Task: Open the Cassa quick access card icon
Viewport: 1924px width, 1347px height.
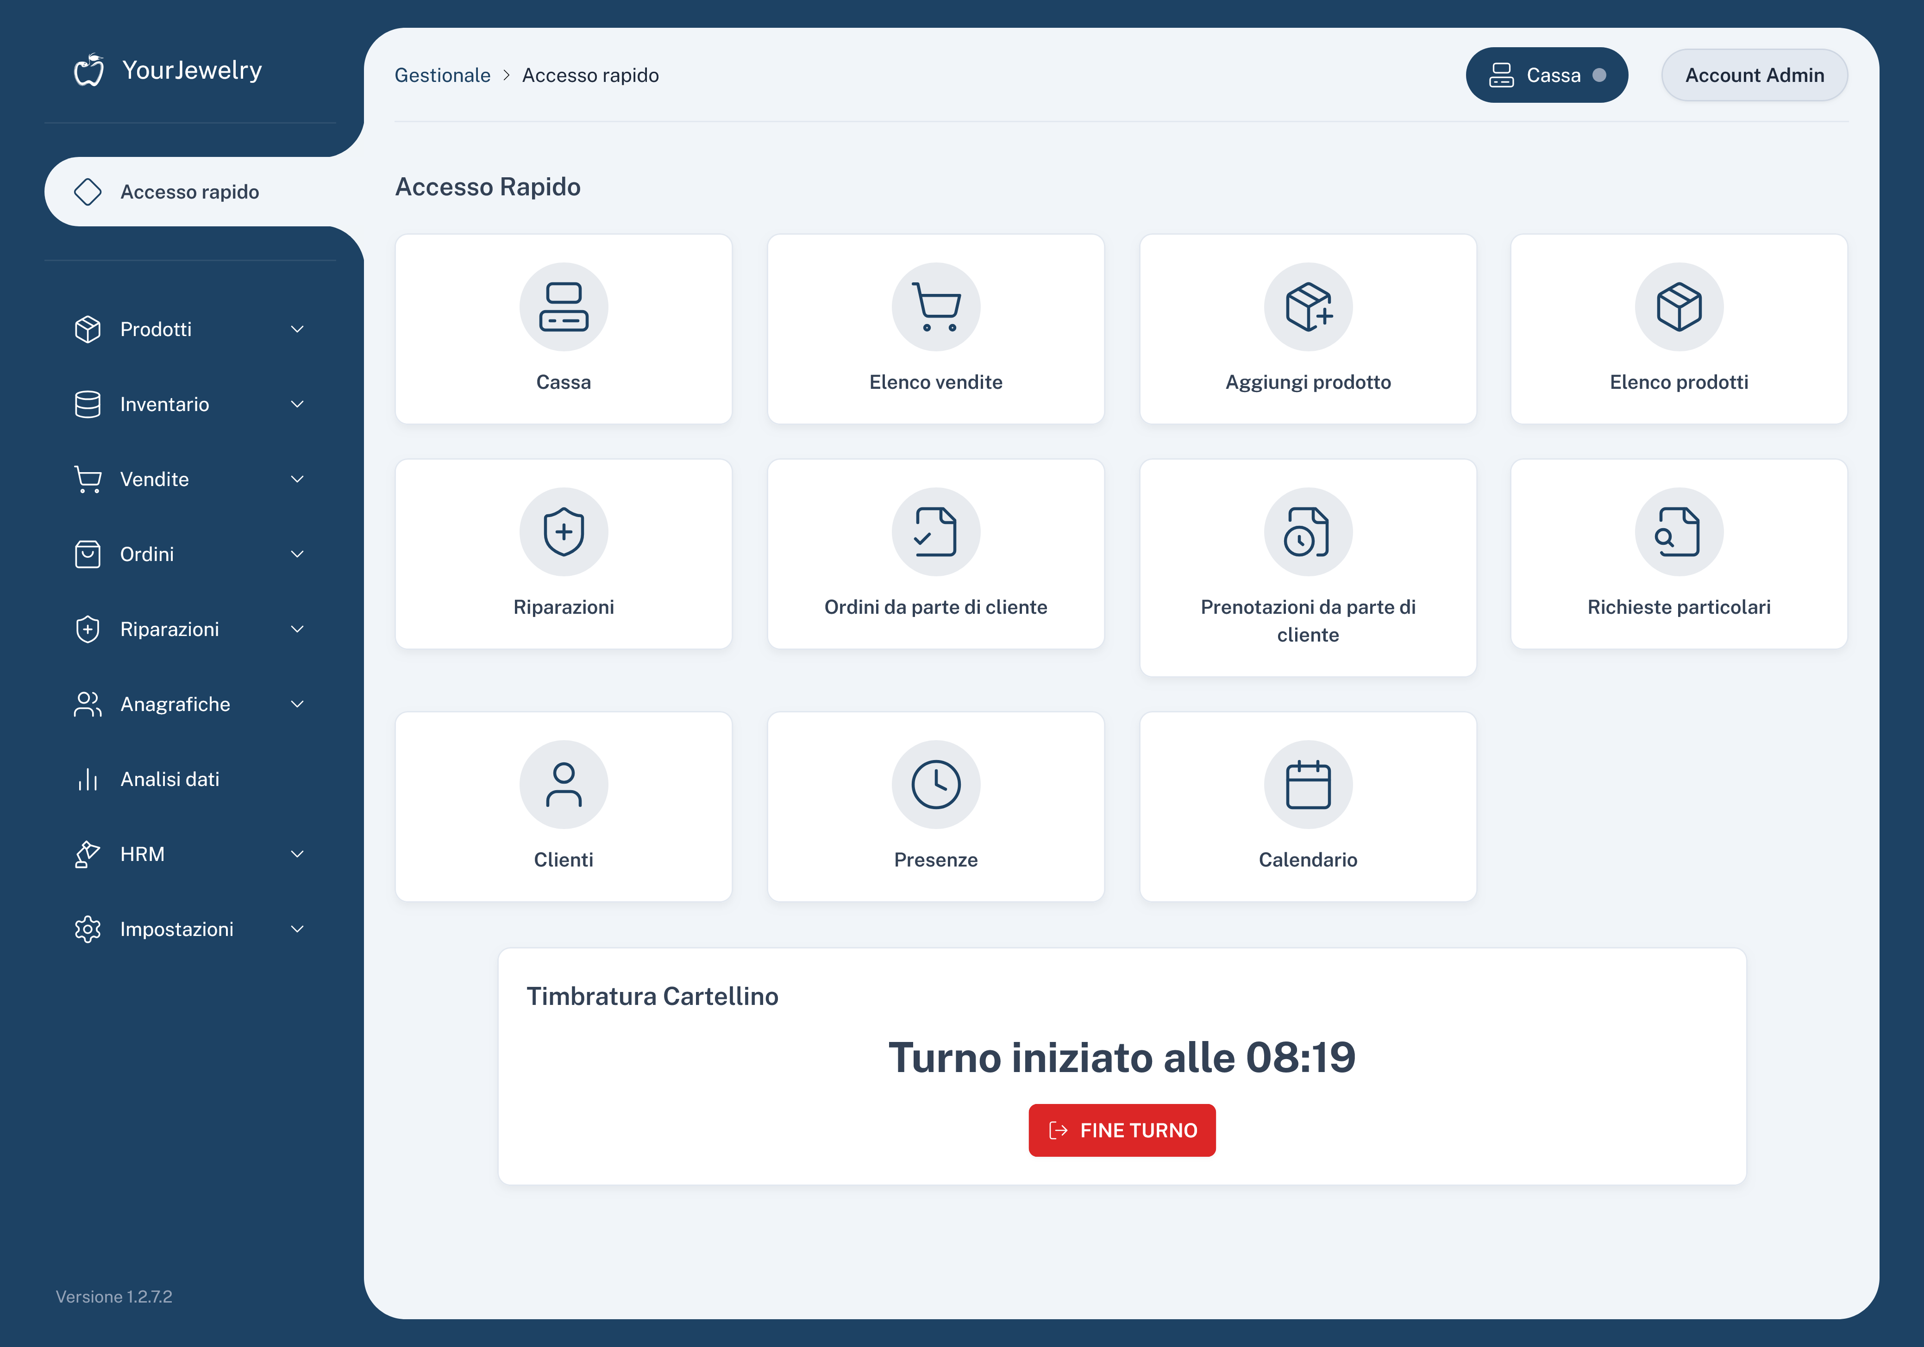Action: (563, 306)
